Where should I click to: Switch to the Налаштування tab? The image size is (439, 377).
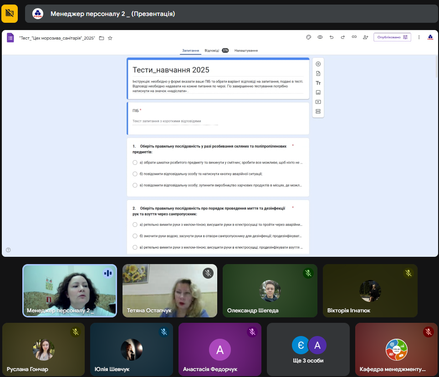(246, 51)
